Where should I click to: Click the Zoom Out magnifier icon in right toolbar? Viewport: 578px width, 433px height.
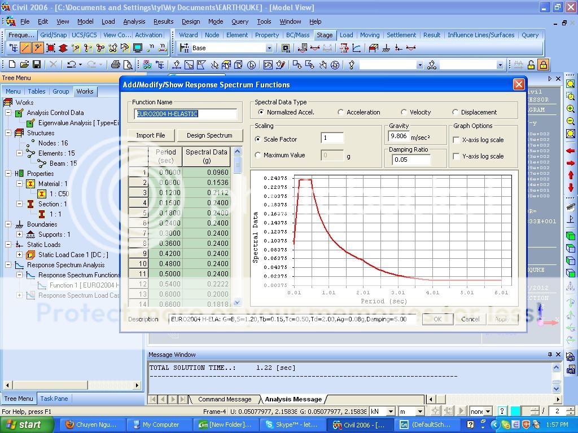[570, 121]
